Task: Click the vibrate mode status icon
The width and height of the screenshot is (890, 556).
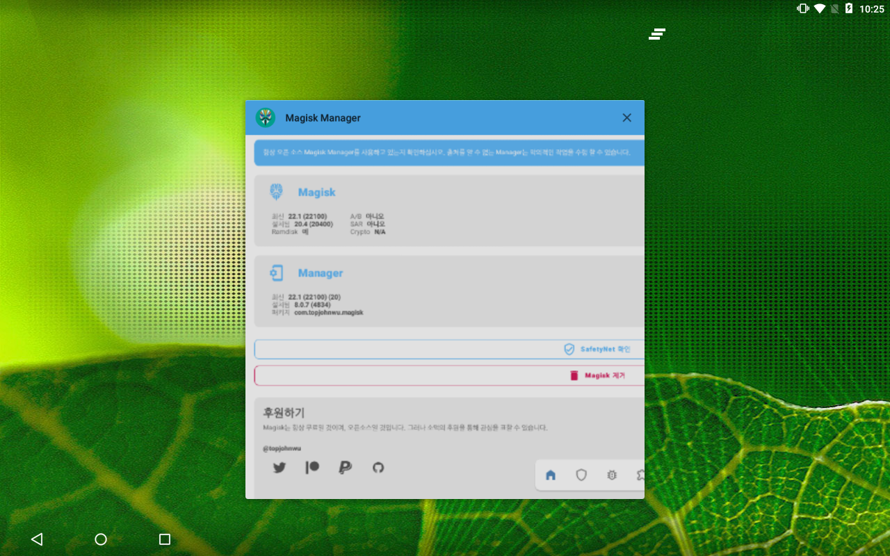Action: point(803,9)
